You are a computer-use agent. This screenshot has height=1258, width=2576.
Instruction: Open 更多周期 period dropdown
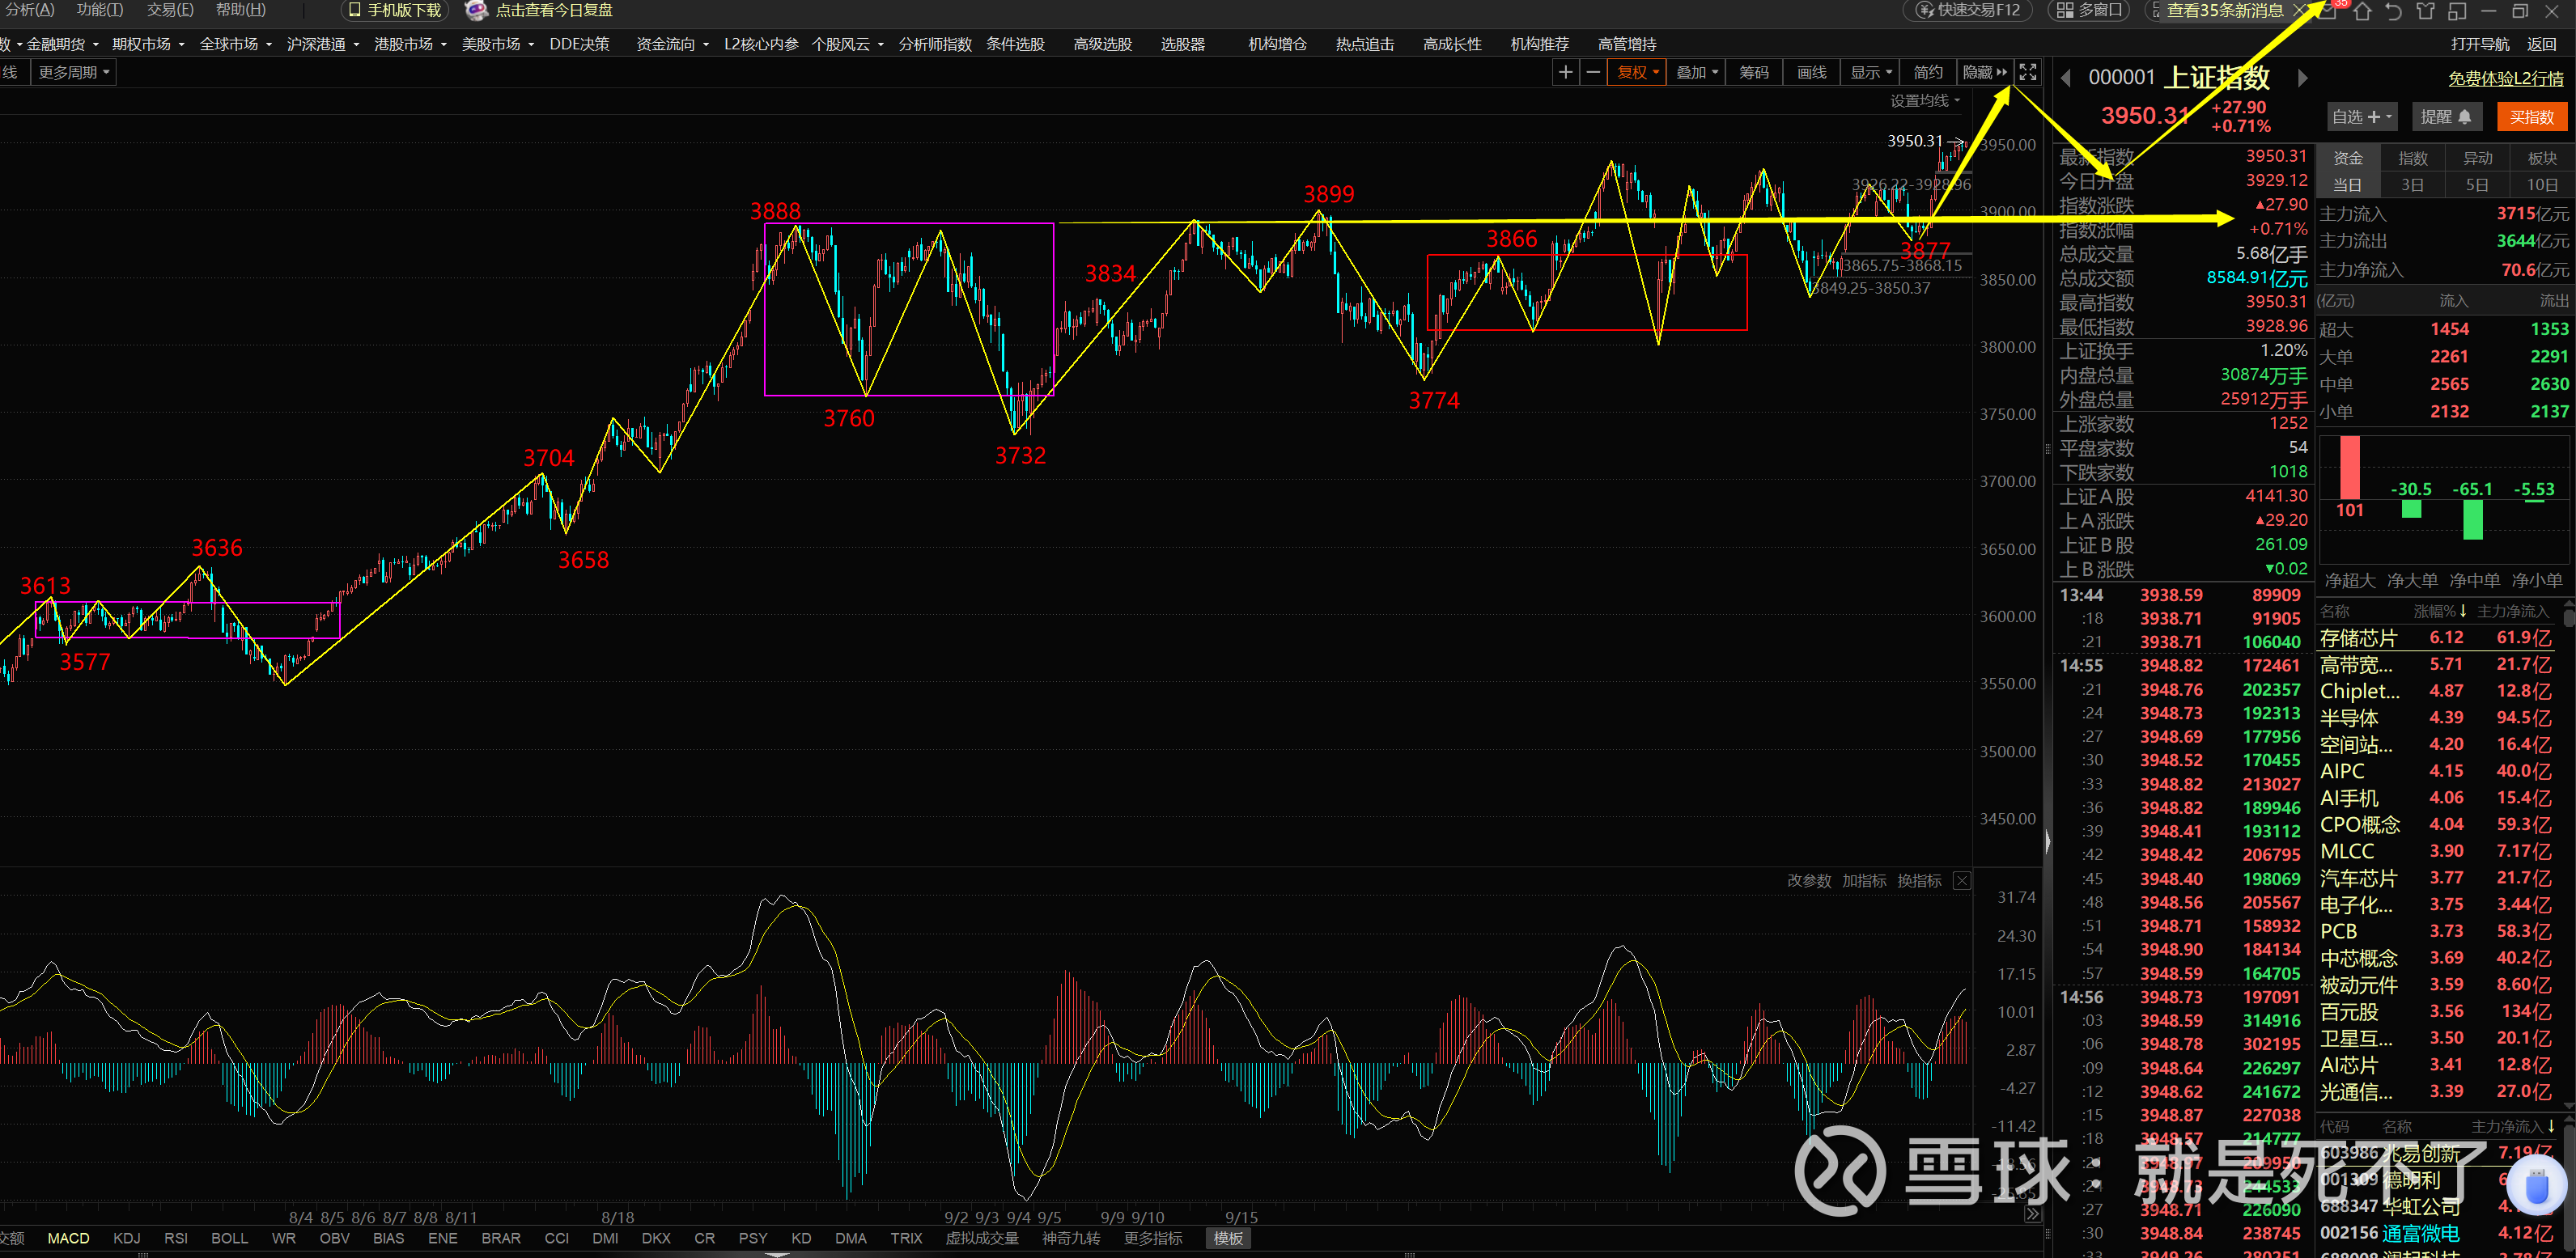73,72
